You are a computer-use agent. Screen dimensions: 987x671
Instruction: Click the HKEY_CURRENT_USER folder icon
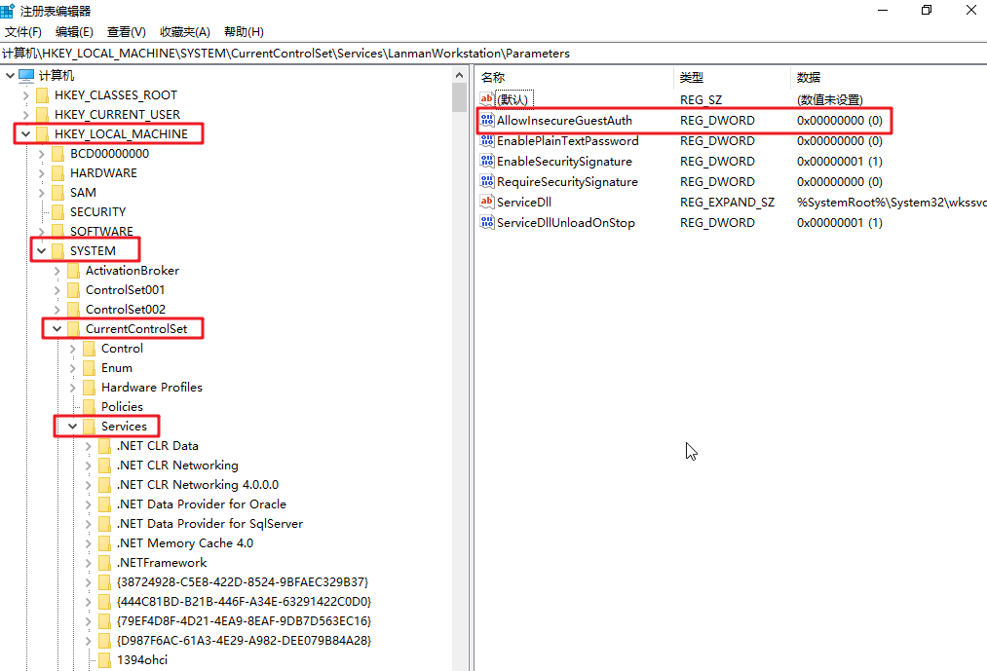[x=42, y=115]
